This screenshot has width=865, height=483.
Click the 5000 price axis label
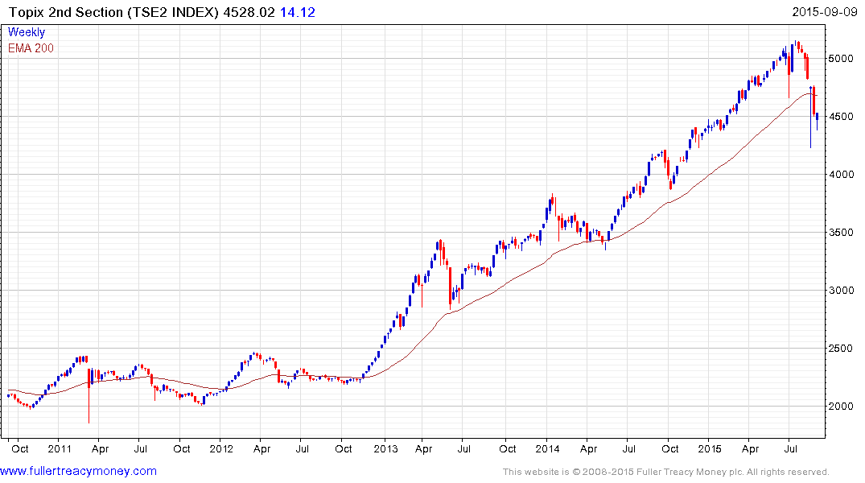click(842, 59)
